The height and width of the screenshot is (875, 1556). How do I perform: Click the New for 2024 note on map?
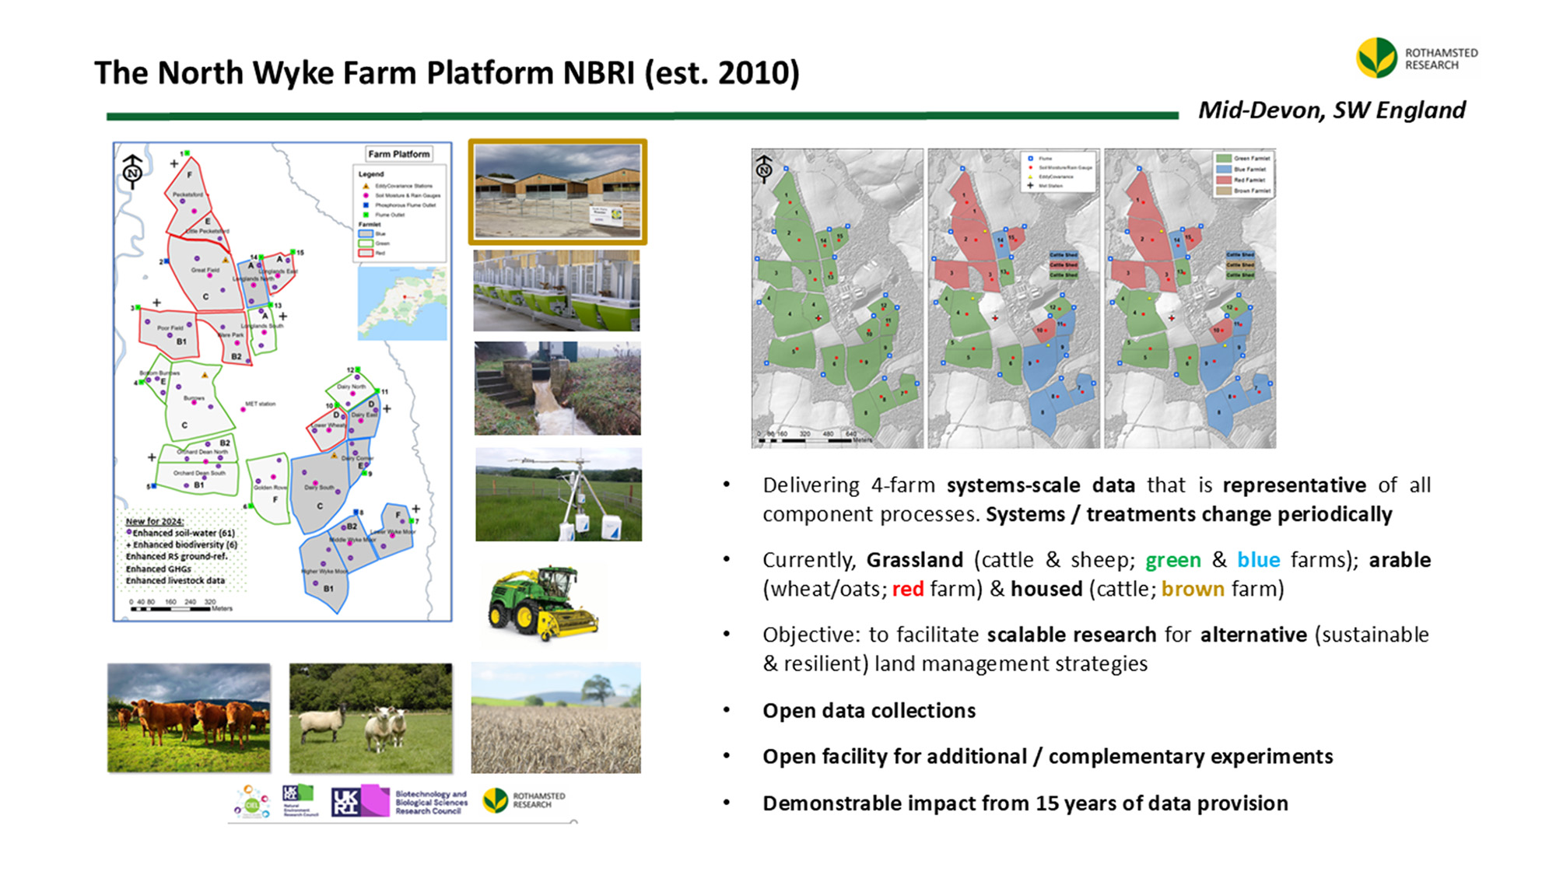click(x=154, y=521)
